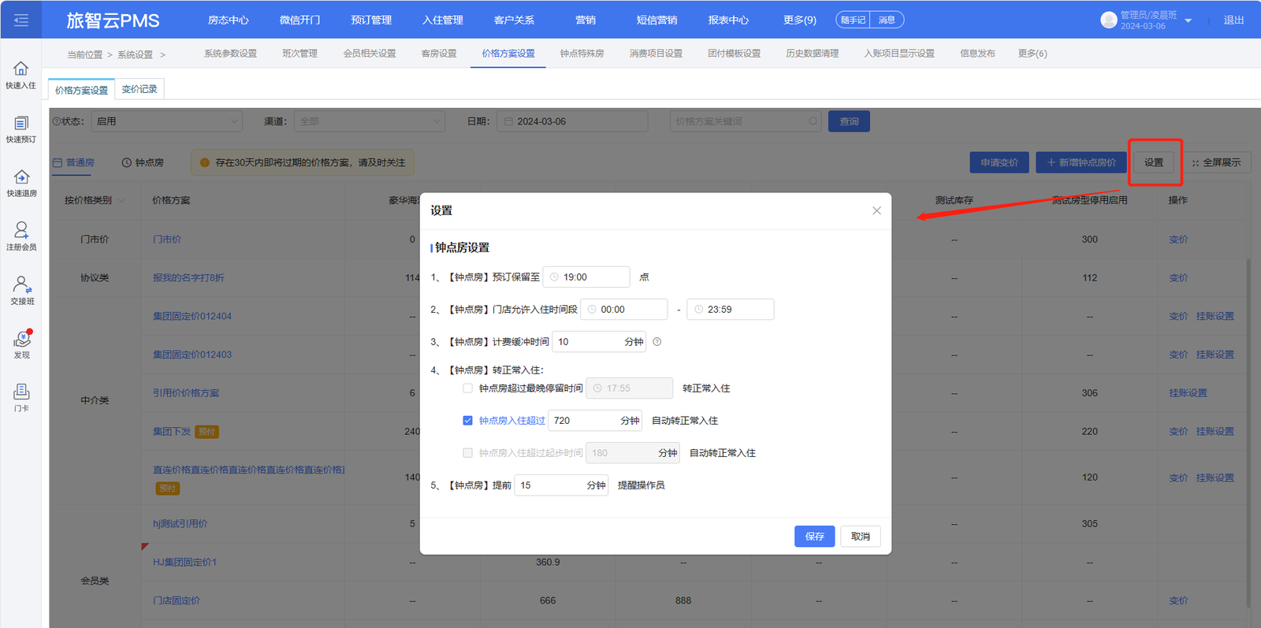Open the start time picker 00:00
The width and height of the screenshot is (1261, 628).
pyautogui.click(x=624, y=310)
